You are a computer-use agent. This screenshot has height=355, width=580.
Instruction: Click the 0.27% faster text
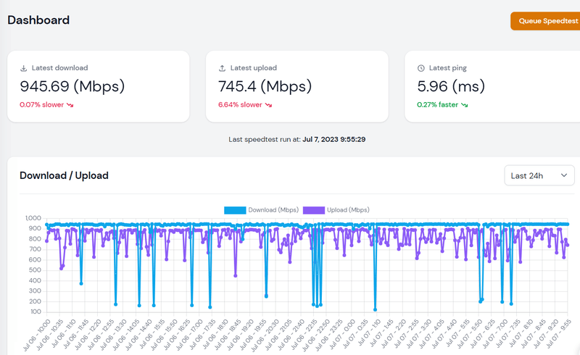[x=438, y=104]
